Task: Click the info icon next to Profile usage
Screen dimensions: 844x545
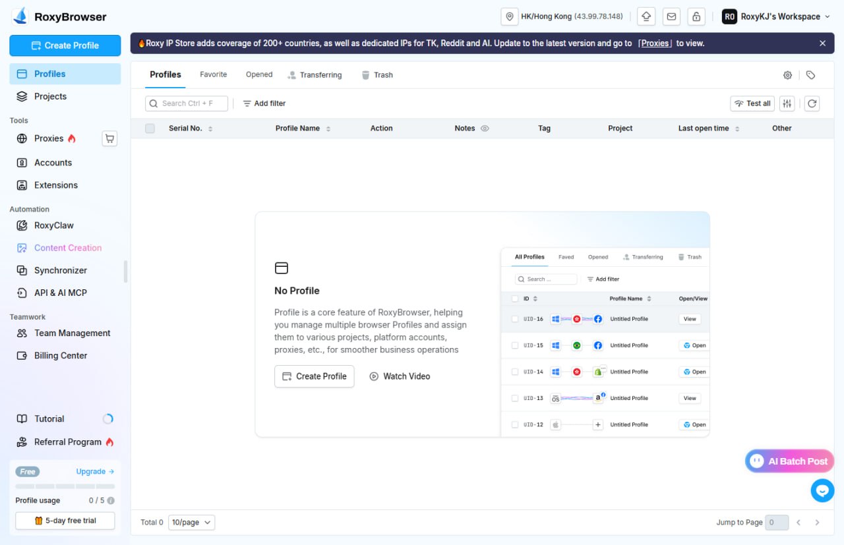Action: point(111,500)
